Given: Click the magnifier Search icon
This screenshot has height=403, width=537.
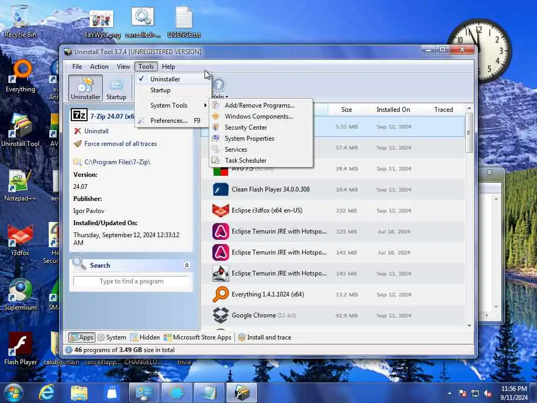Looking at the screenshot, I should coord(79,263).
